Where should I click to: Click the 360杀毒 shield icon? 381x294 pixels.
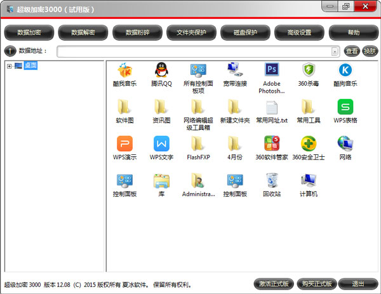[x=309, y=70]
